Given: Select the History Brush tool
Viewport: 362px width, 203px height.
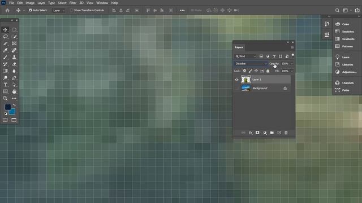Looking at the screenshot, I should pos(5,64).
